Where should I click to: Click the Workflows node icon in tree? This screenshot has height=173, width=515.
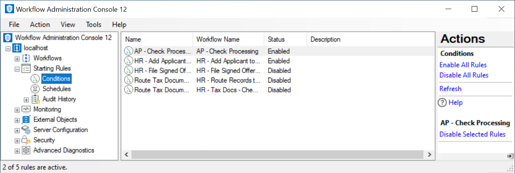[26, 58]
